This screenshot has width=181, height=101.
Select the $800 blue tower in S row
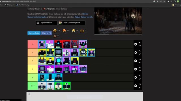(91, 52)
